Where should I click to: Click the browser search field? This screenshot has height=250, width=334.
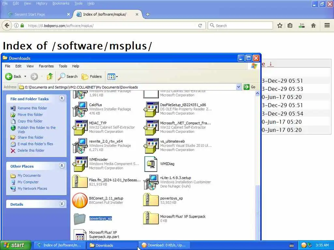tap(240, 25)
